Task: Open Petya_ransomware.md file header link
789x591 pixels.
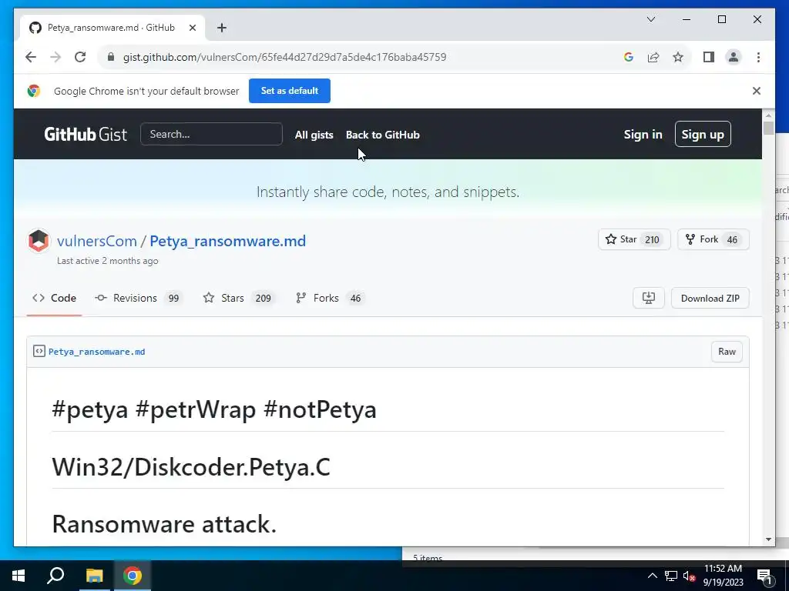Action: (x=96, y=352)
